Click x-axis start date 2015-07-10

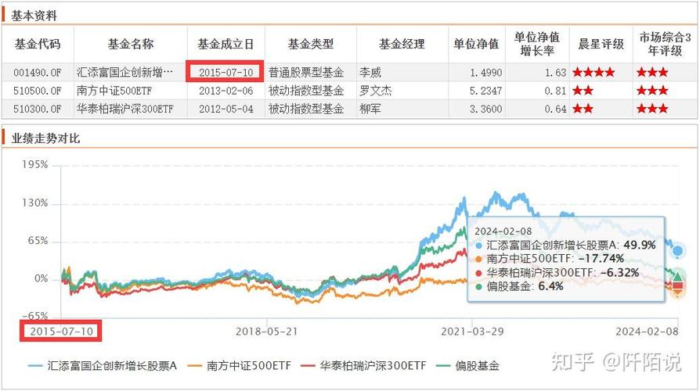(x=62, y=332)
